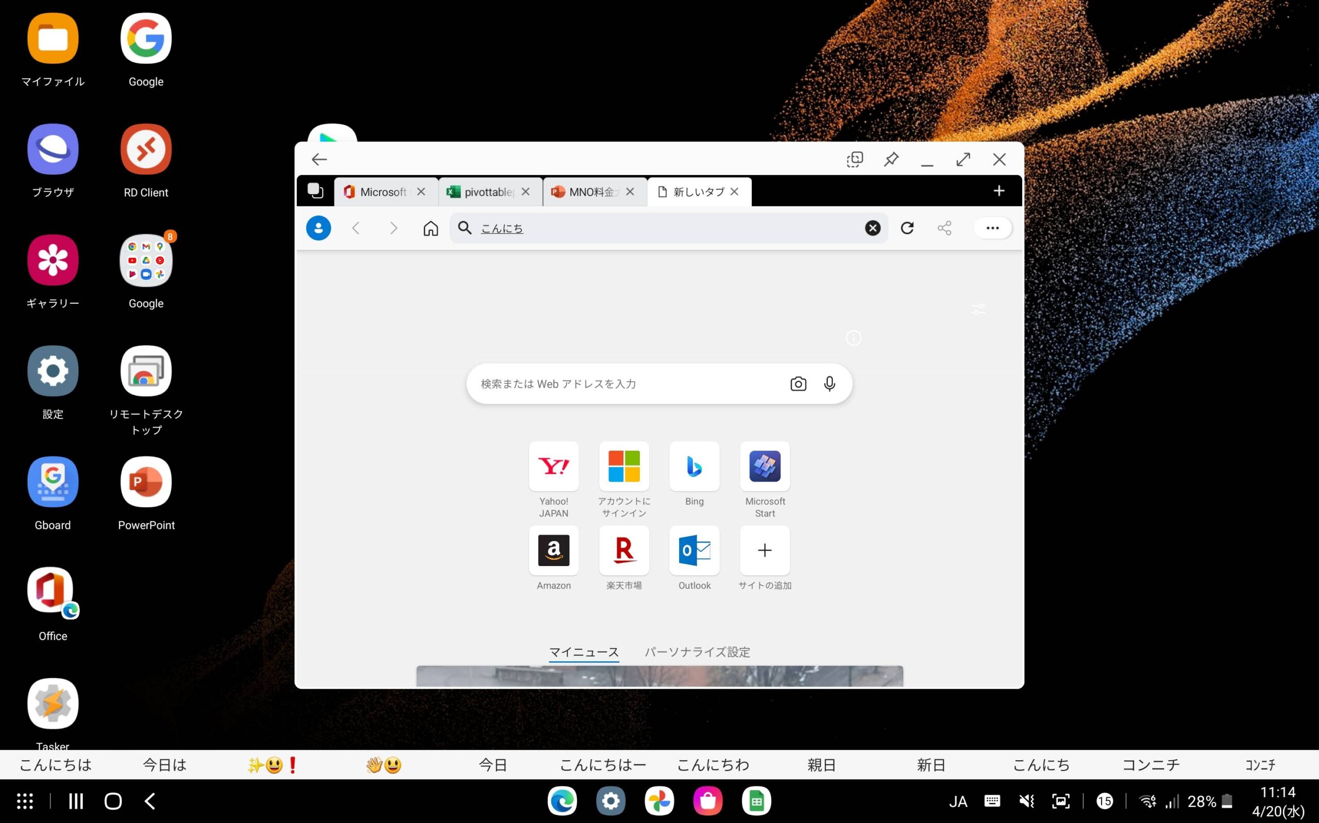Take a screenshot with capture icon

click(1061, 801)
